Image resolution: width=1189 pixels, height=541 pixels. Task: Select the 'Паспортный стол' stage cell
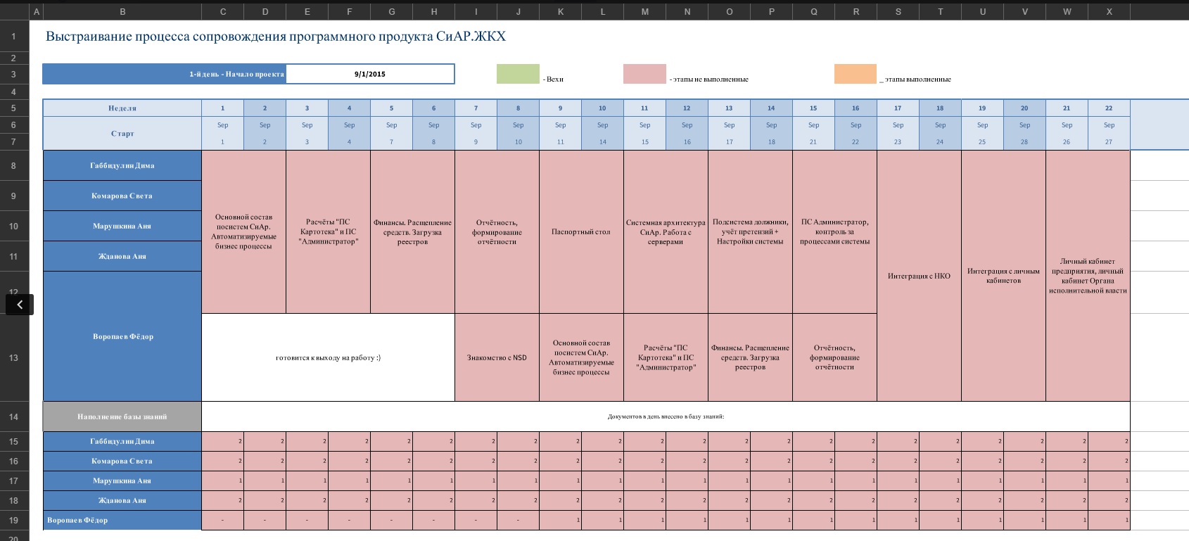coord(581,231)
